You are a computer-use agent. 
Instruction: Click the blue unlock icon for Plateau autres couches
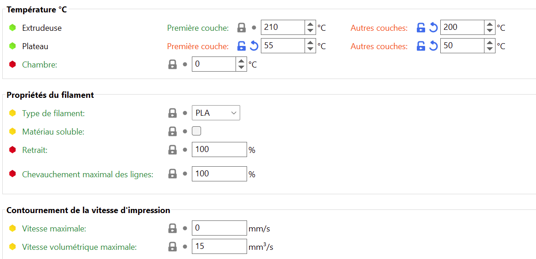click(421, 46)
